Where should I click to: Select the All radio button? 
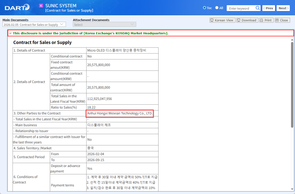pos(217,8)
